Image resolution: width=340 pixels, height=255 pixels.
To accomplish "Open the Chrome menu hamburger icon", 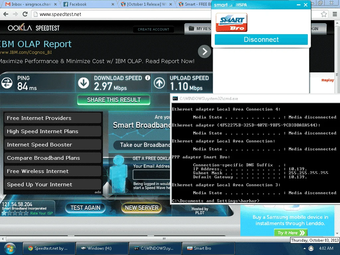I will pos(335,14).
